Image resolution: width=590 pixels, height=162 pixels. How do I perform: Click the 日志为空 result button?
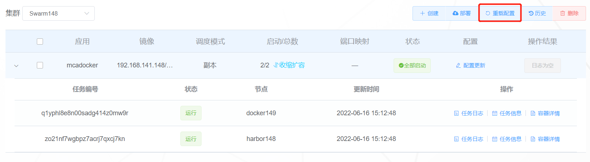click(543, 66)
